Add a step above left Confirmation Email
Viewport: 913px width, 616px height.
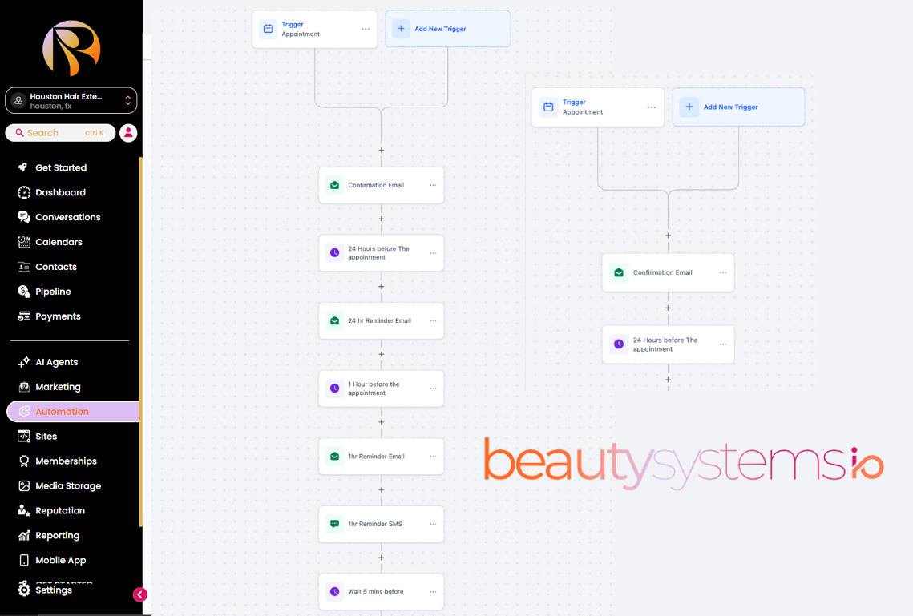tap(381, 151)
